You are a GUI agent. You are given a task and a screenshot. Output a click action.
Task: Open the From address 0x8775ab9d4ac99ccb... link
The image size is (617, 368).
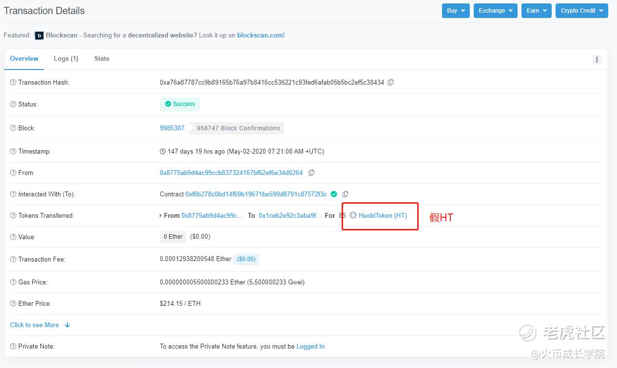231,173
